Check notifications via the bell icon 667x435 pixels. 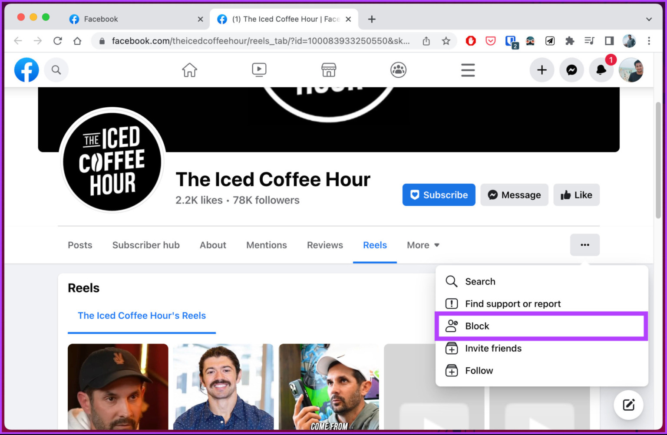pyautogui.click(x=601, y=70)
